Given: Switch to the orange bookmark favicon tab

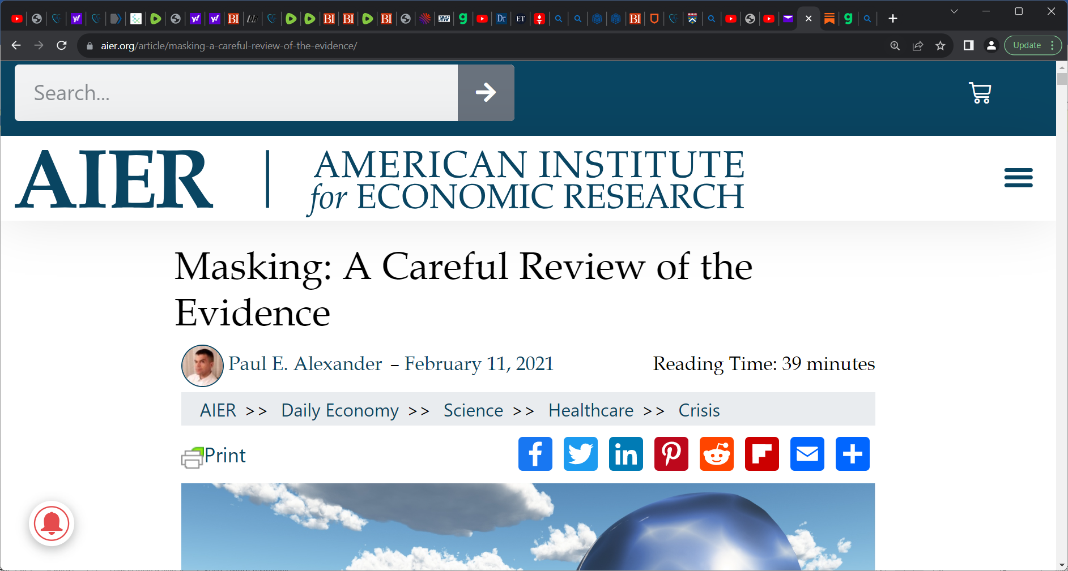Looking at the screenshot, I should (829, 19).
